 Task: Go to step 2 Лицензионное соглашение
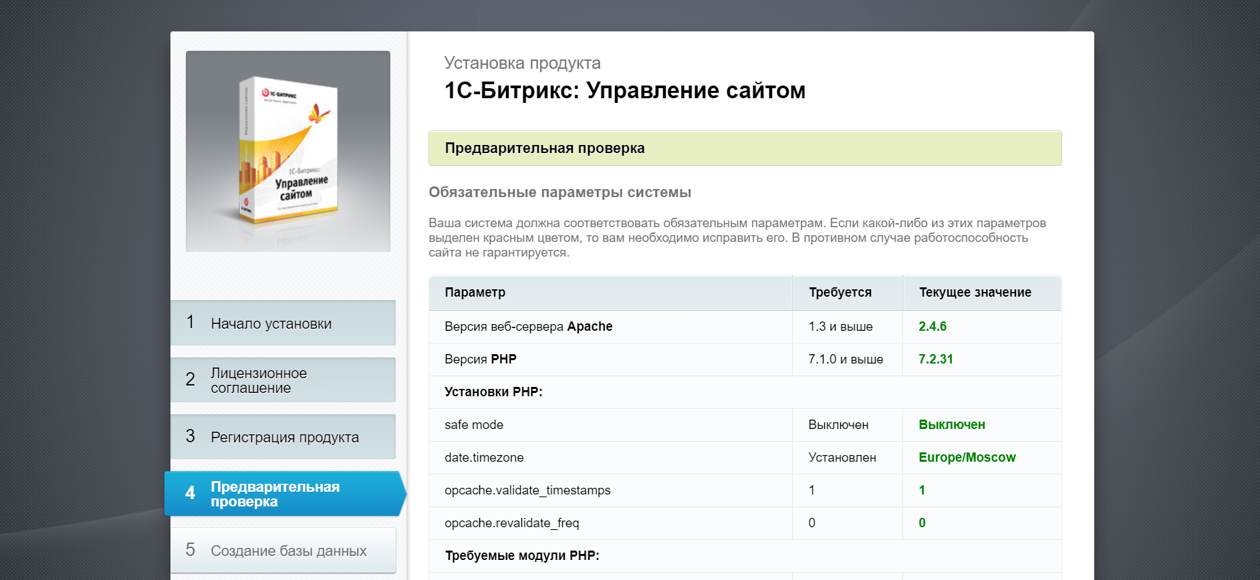point(283,380)
